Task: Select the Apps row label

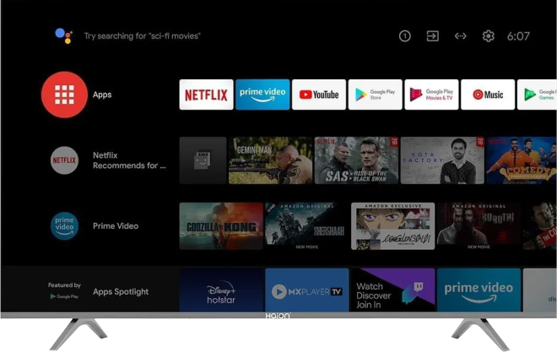Action: [102, 95]
